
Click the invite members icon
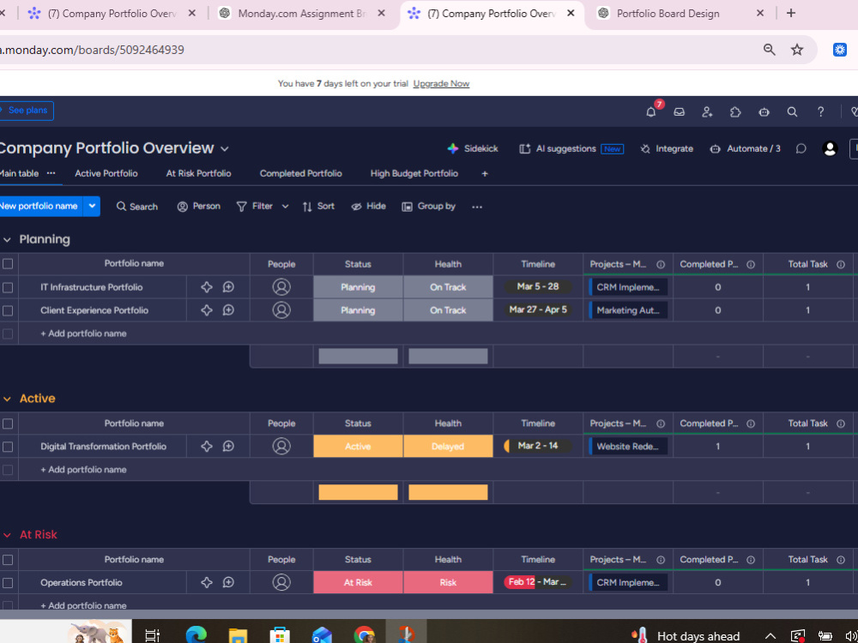click(x=707, y=112)
